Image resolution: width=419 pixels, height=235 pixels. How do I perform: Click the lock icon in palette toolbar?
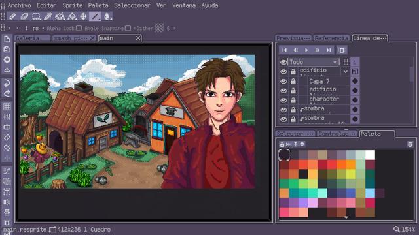click(x=282, y=144)
